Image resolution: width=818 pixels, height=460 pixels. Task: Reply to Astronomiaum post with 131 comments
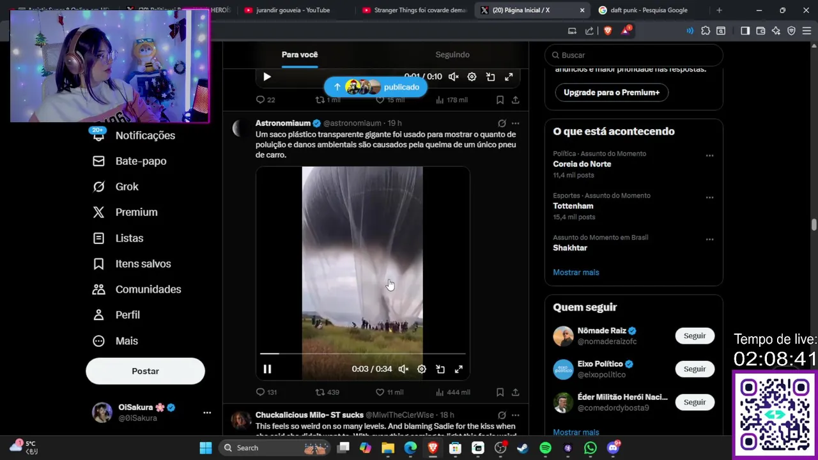tap(266, 392)
